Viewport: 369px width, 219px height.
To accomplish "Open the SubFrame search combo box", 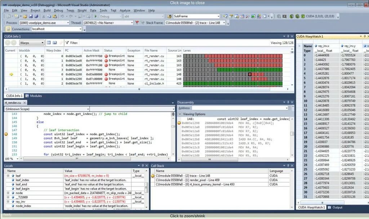I will (218, 16).
